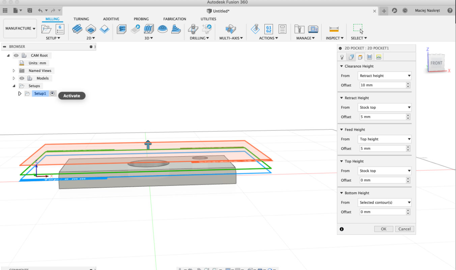Collapse the Setups tree node
Screen dimensions: 456x270
point(14,86)
